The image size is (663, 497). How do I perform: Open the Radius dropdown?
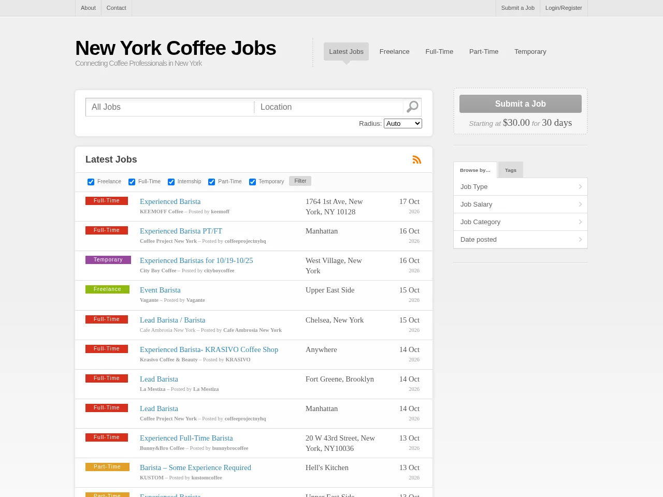[403, 123]
